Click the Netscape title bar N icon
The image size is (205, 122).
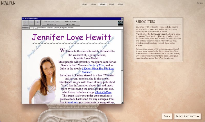coord(23,19)
